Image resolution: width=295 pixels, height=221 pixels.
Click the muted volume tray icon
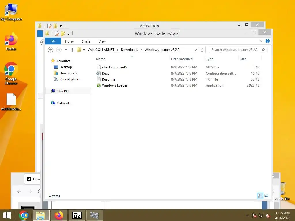pos(268,216)
